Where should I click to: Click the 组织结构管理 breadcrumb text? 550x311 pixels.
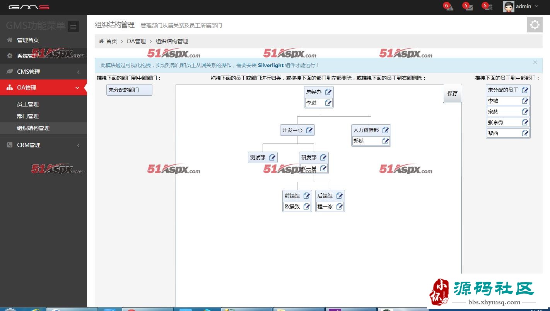click(x=172, y=41)
